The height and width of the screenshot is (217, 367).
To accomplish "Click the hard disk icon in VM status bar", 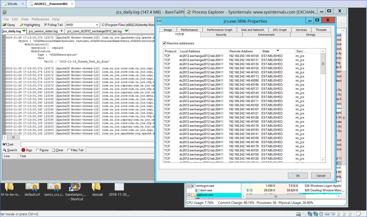I will tap(299, 214).
